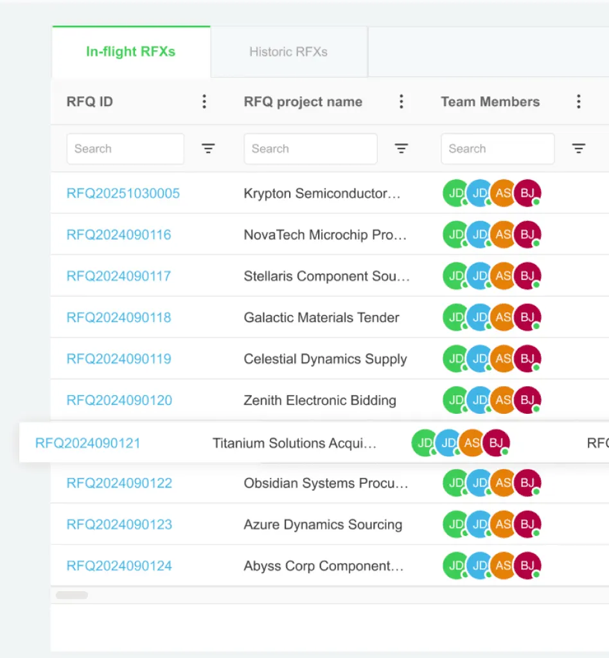609x658 pixels.
Task: Click the 'Azure Dynamics Sourcing' project name
Action: [x=323, y=524]
